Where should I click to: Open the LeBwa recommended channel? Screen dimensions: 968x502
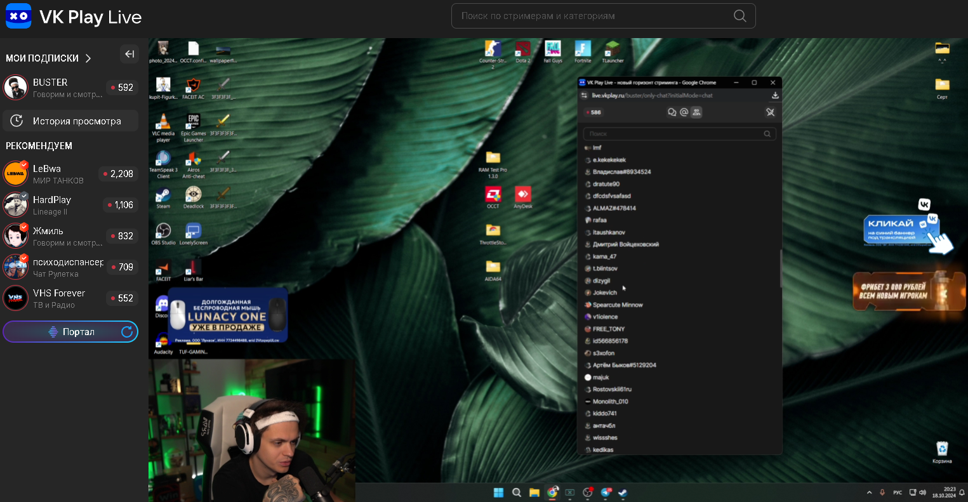[70, 174]
